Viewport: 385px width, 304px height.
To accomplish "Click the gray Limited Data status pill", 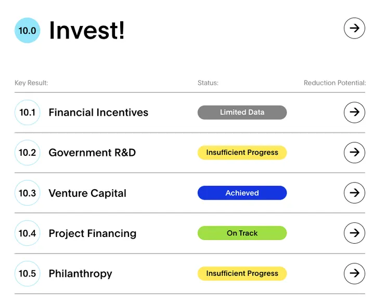I will 242,112.
